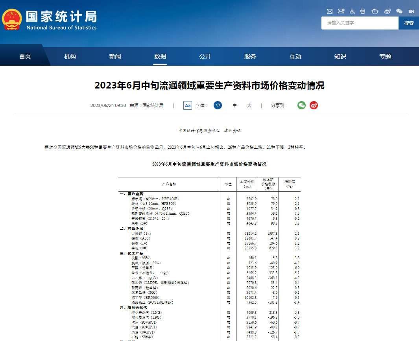The height and width of the screenshot is (341, 419).
Task: Click the source text 来源:国家统计局
Action: coord(146,105)
